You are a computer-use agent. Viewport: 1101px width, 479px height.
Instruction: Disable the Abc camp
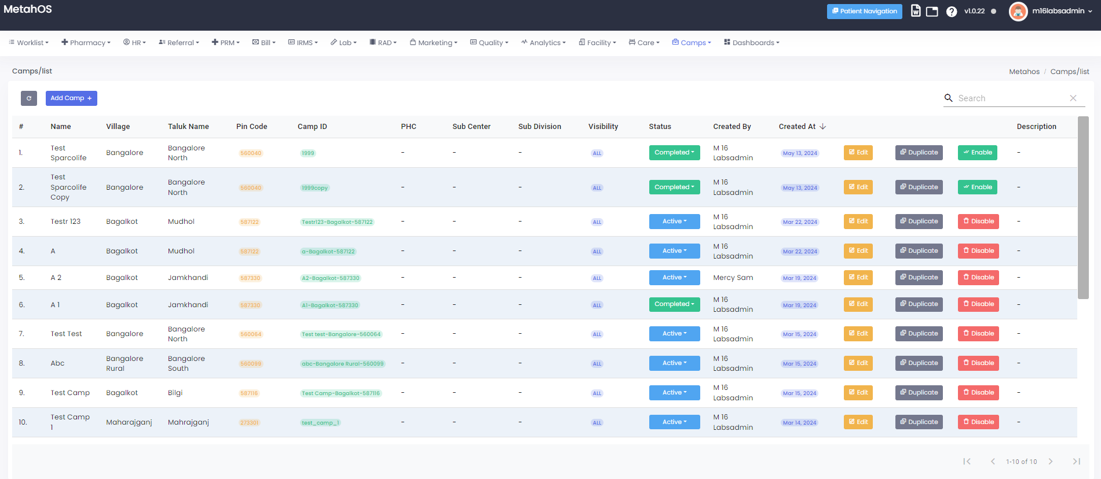tap(978, 363)
